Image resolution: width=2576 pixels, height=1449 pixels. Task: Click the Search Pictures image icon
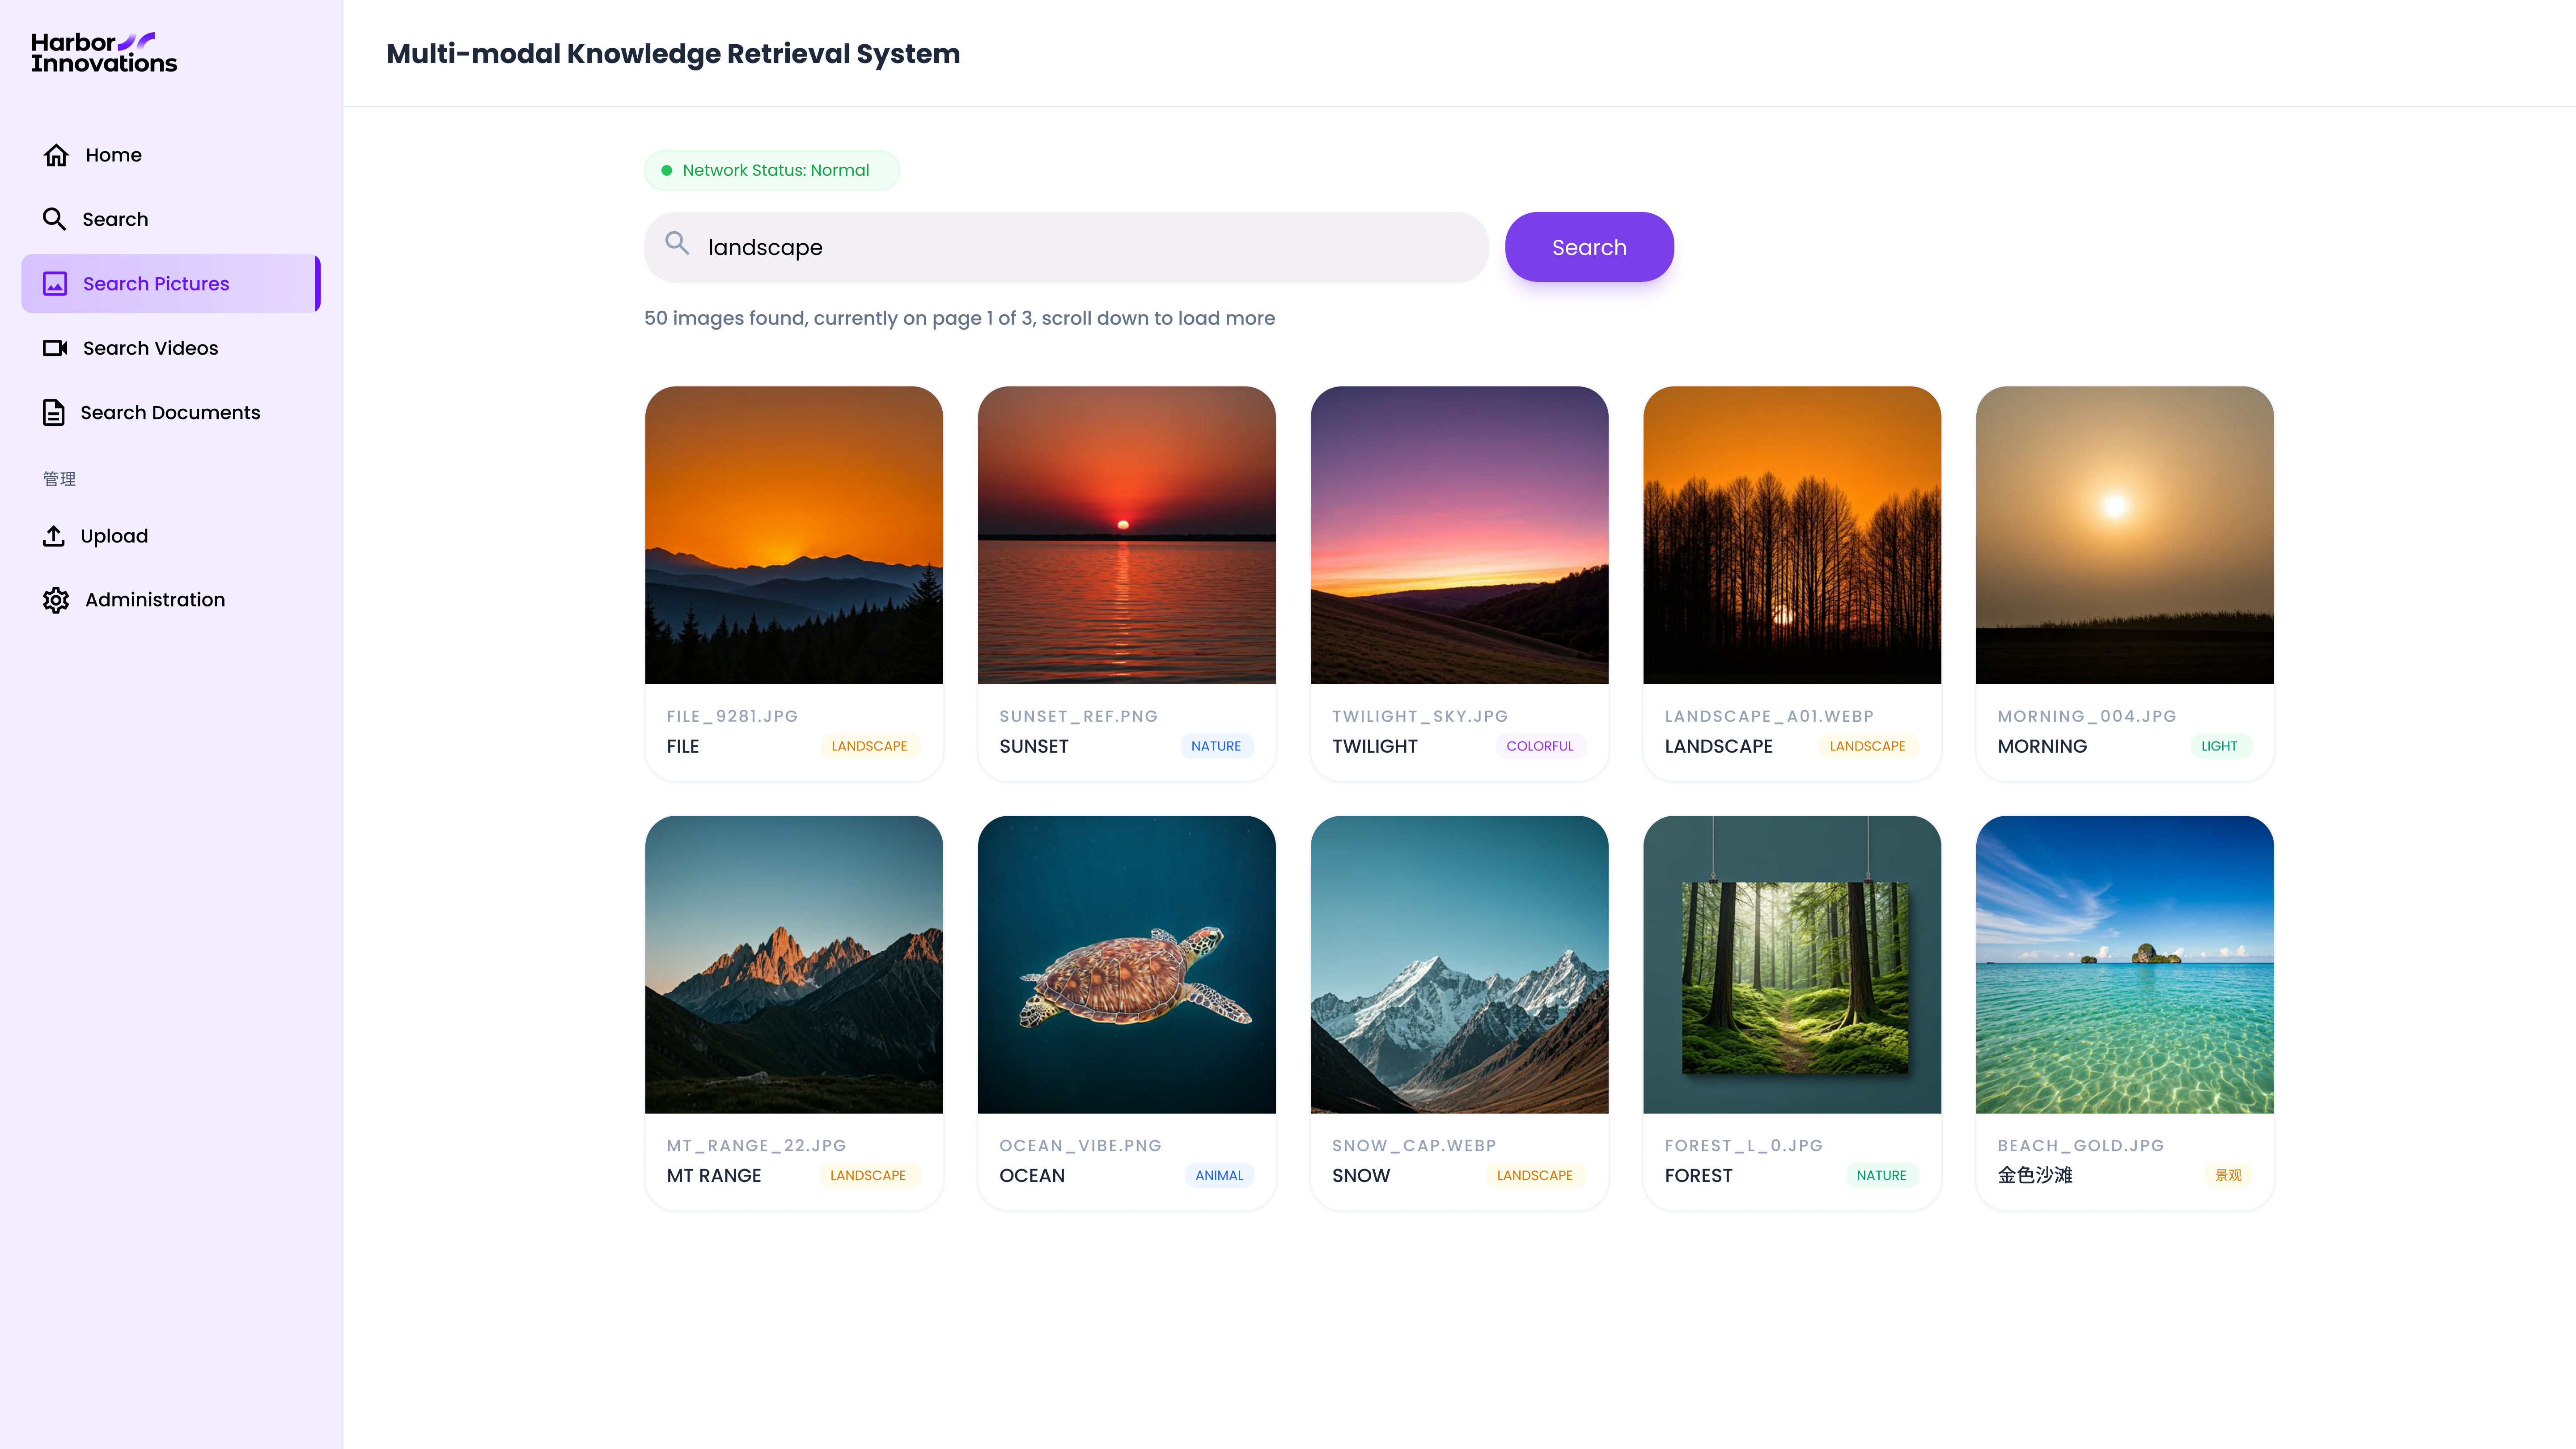55,284
